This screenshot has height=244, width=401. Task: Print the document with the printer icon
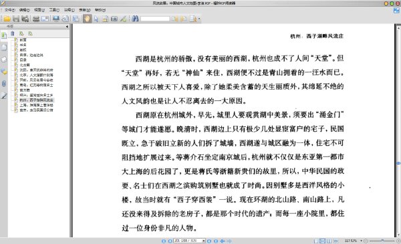point(36,19)
